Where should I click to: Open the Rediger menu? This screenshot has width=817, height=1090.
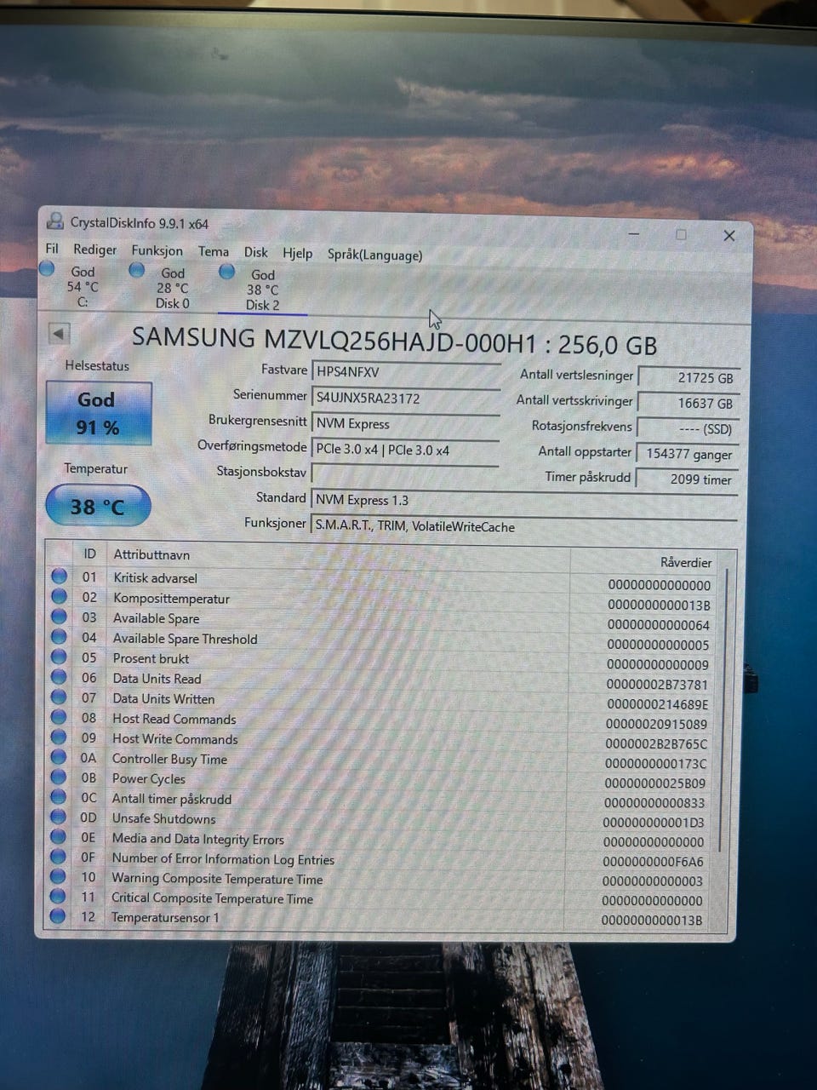[94, 250]
